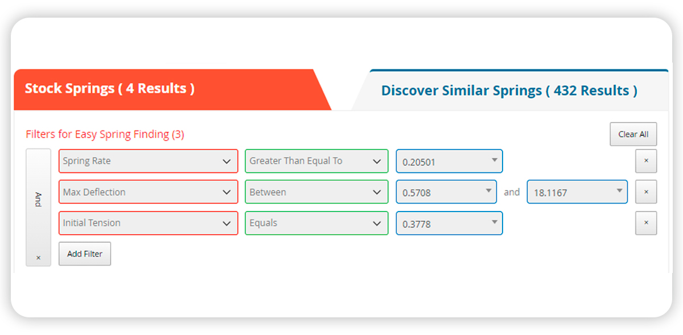The width and height of the screenshot is (683, 335).
Task: Delete the entire And filter group
Action: (38, 257)
